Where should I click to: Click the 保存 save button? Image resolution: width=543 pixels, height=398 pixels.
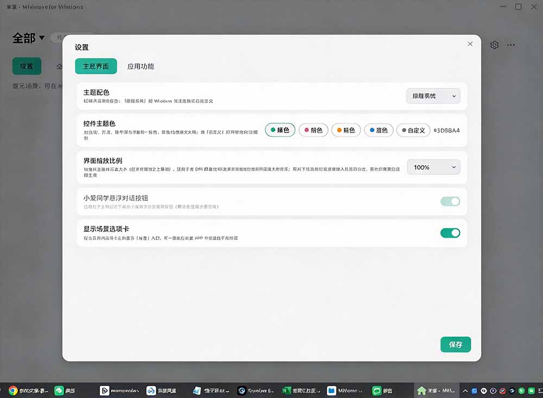pos(456,344)
